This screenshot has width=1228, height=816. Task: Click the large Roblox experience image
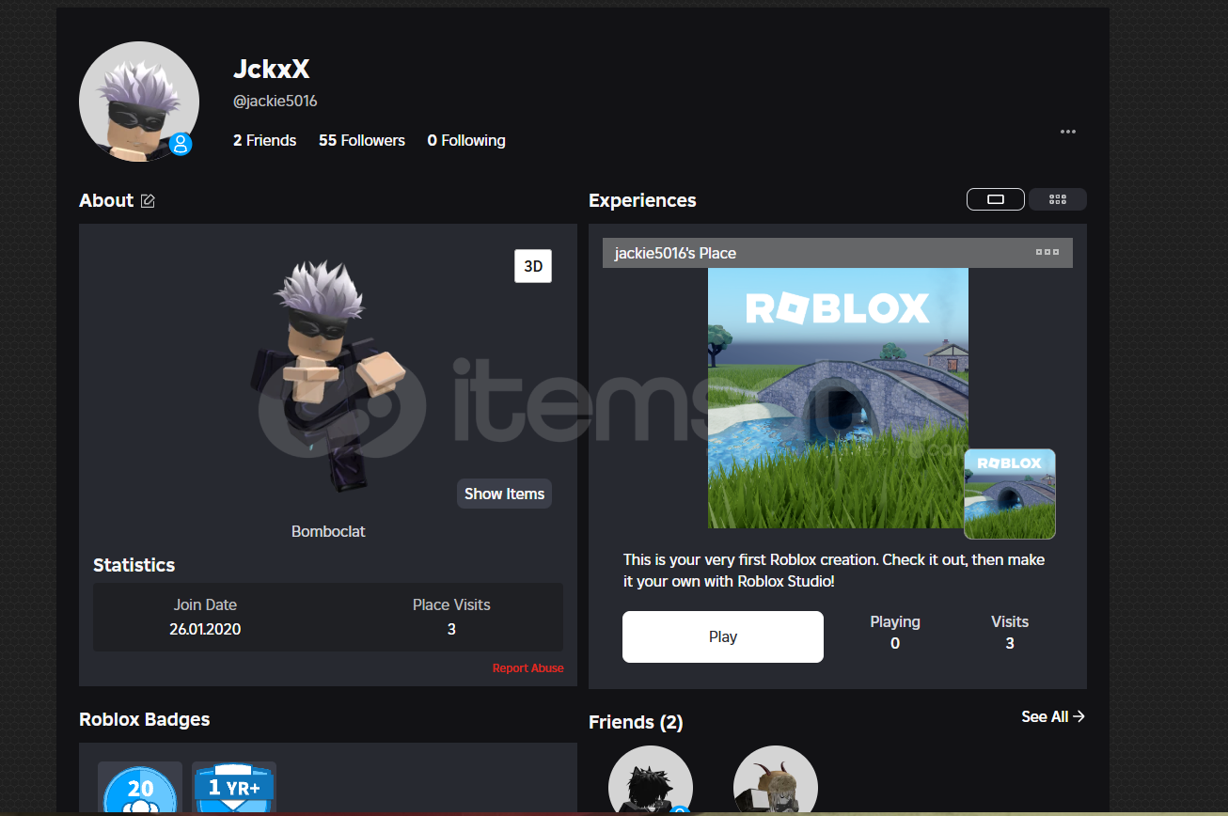coord(838,398)
